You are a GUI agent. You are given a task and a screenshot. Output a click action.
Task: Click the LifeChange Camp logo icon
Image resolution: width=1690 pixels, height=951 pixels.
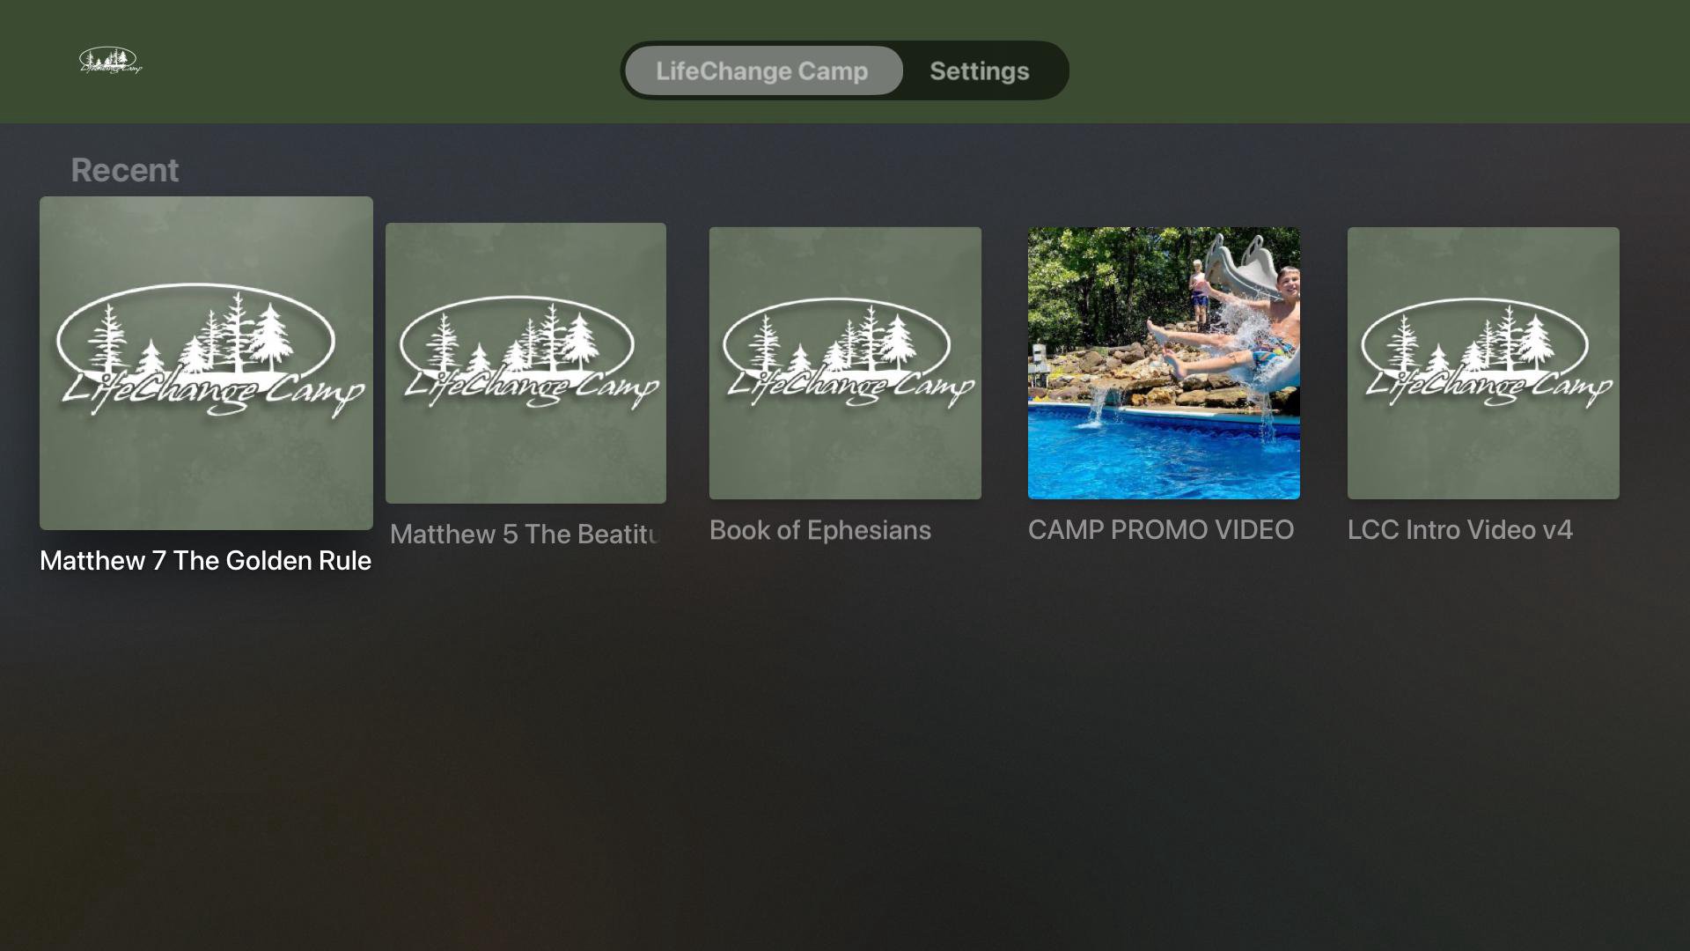(110, 61)
